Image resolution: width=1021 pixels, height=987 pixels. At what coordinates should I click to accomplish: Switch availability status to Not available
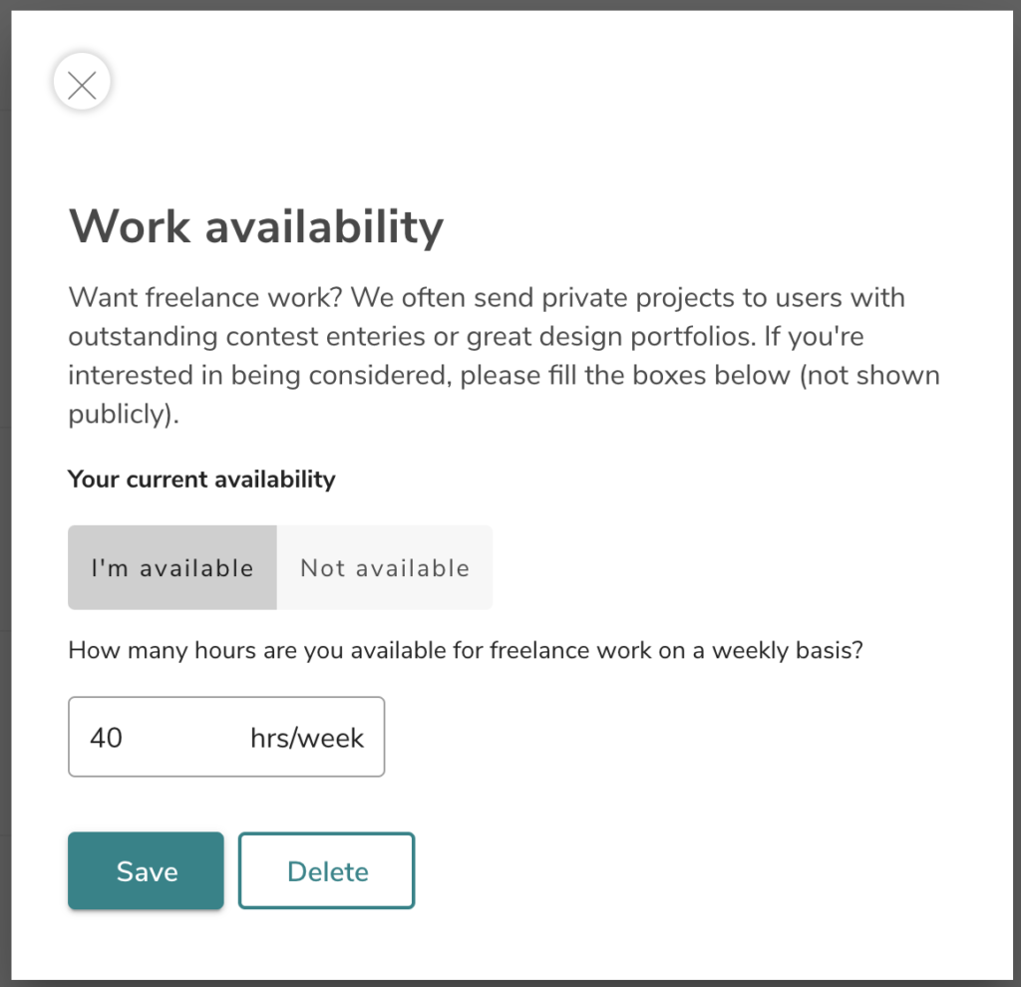pyautogui.click(x=384, y=567)
